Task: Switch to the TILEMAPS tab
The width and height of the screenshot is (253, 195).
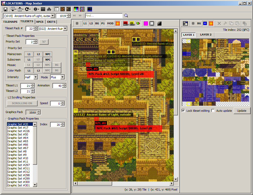Action: pos(10,22)
